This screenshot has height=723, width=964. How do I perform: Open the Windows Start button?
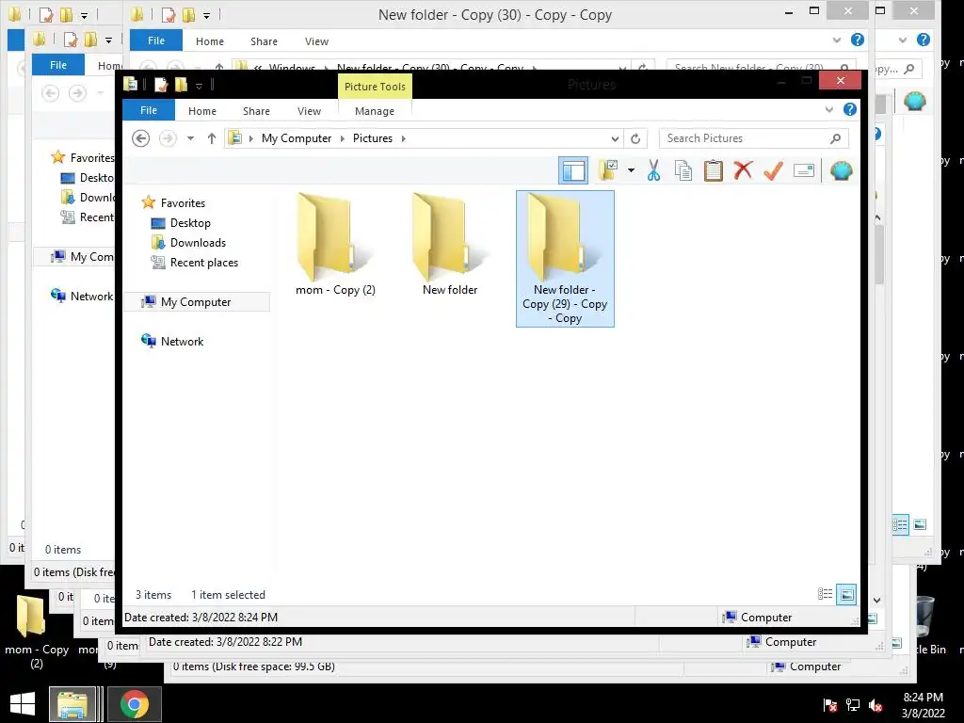[x=23, y=704]
